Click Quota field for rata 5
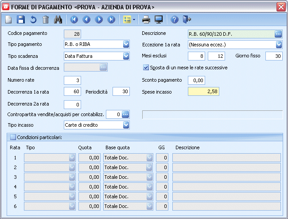The image size is (288, 219). [x=90, y=196]
